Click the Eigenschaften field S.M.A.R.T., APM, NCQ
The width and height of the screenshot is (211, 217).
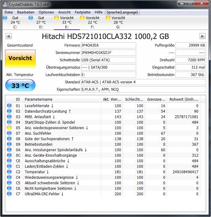[x=144, y=89]
